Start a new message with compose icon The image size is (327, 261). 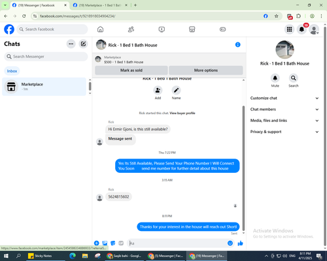pyautogui.click(x=83, y=44)
